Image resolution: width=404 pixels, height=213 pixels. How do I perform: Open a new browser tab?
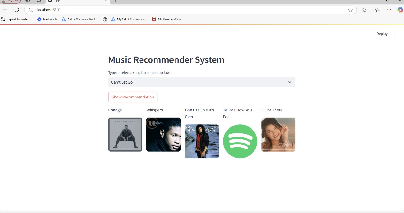[x=115, y=1]
